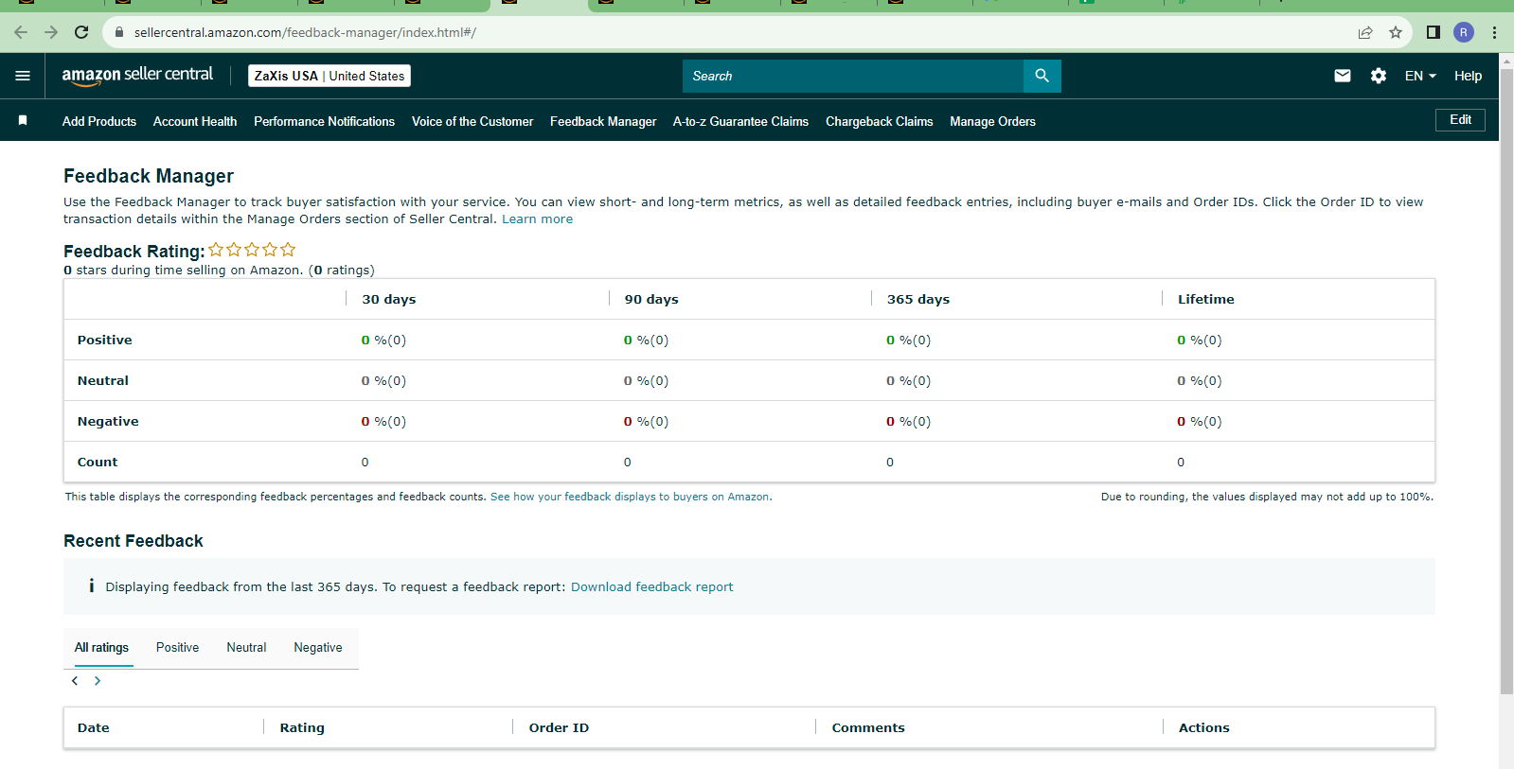The width and height of the screenshot is (1514, 769).
Task: Go to previous feedback page chevron
Action: click(75, 681)
